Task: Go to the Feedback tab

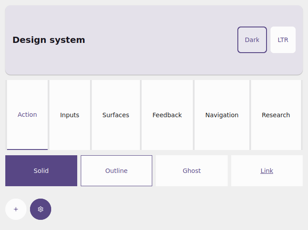Action: [x=167, y=115]
